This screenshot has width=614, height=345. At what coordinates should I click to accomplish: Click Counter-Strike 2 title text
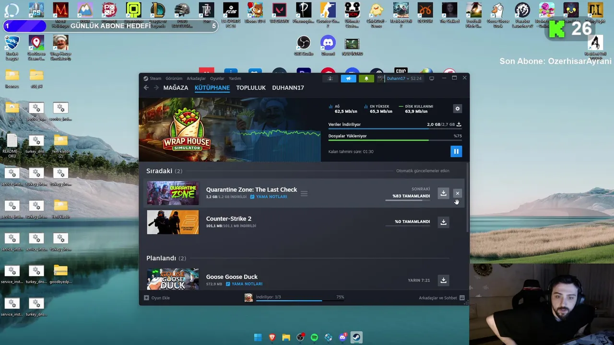229,219
